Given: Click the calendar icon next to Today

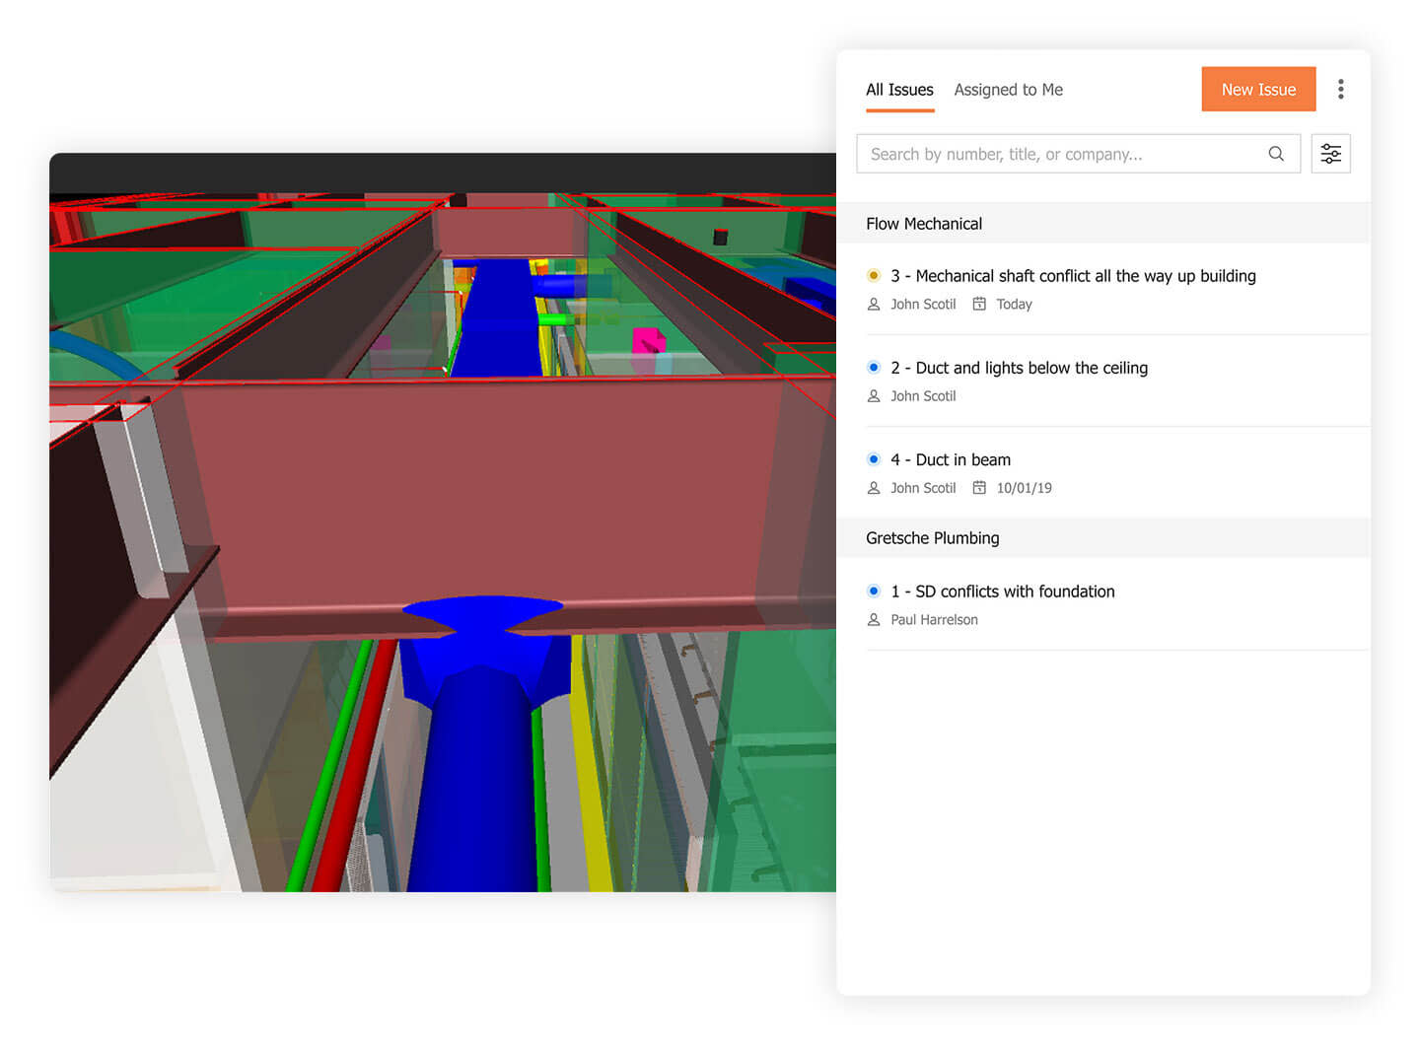Looking at the screenshot, I should point(979,305).
